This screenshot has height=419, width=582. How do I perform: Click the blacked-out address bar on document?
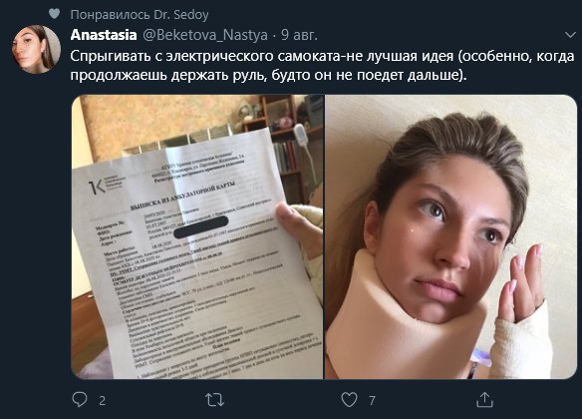[200, 228]
